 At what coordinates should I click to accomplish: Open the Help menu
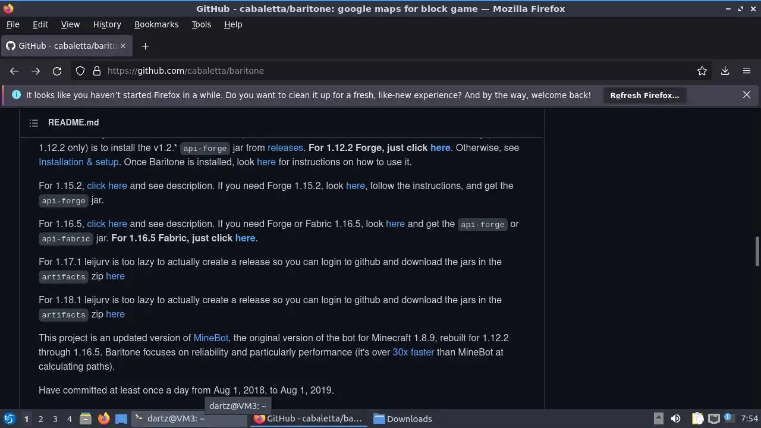(233, 24)
